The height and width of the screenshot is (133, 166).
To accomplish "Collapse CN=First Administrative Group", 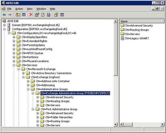I will click(x=33, y=109).
